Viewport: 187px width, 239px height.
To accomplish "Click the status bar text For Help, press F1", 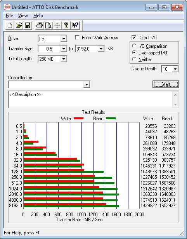I will point(22,233).
